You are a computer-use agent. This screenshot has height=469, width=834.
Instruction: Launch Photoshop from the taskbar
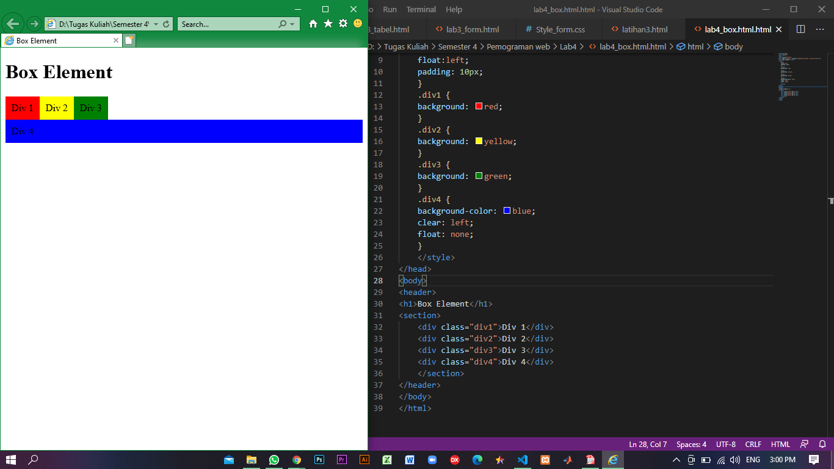[x=319, y=460]
